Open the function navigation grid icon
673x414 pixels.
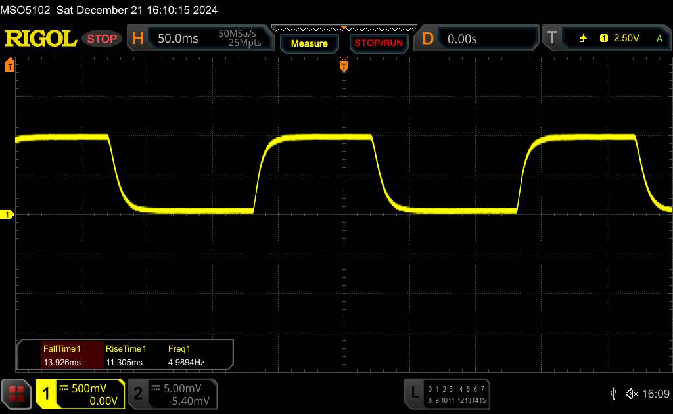tap(17, 394)
